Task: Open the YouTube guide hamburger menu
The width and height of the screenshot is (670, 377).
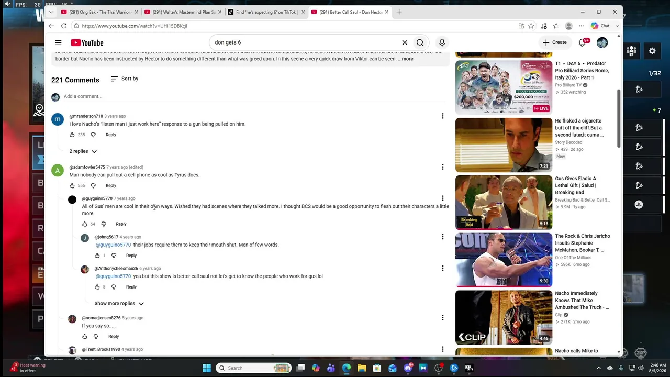Action: point(58,42)
